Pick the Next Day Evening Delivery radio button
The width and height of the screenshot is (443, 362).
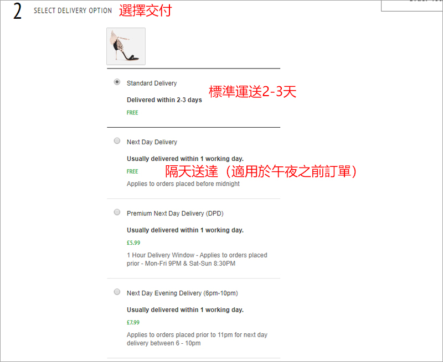pos(117,292)
